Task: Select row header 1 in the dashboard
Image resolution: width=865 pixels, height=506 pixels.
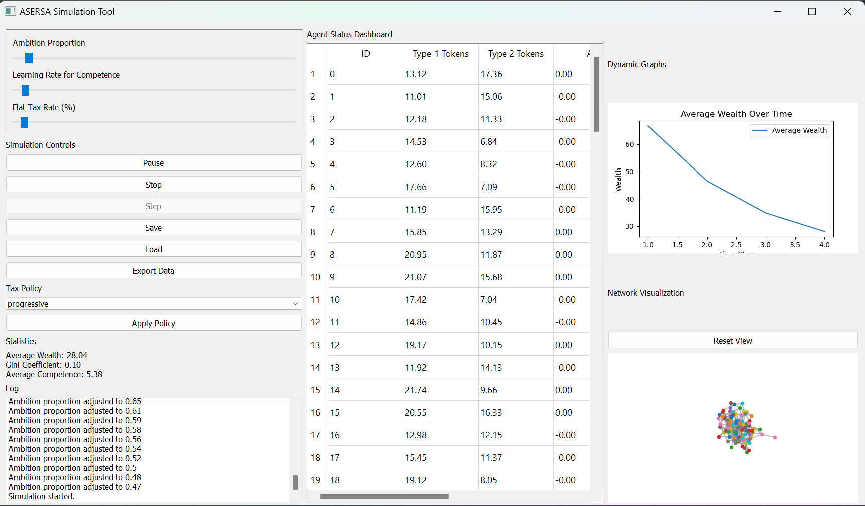Action: pos(318,74)
